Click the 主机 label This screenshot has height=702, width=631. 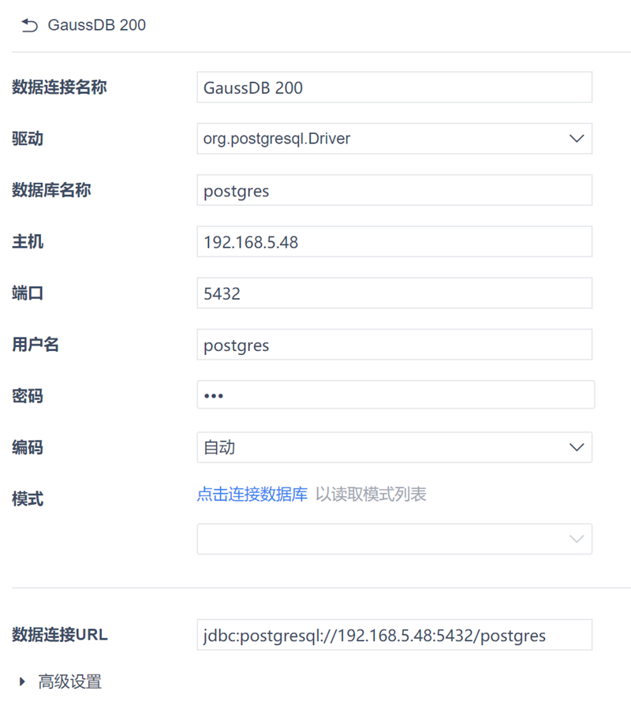28,241
